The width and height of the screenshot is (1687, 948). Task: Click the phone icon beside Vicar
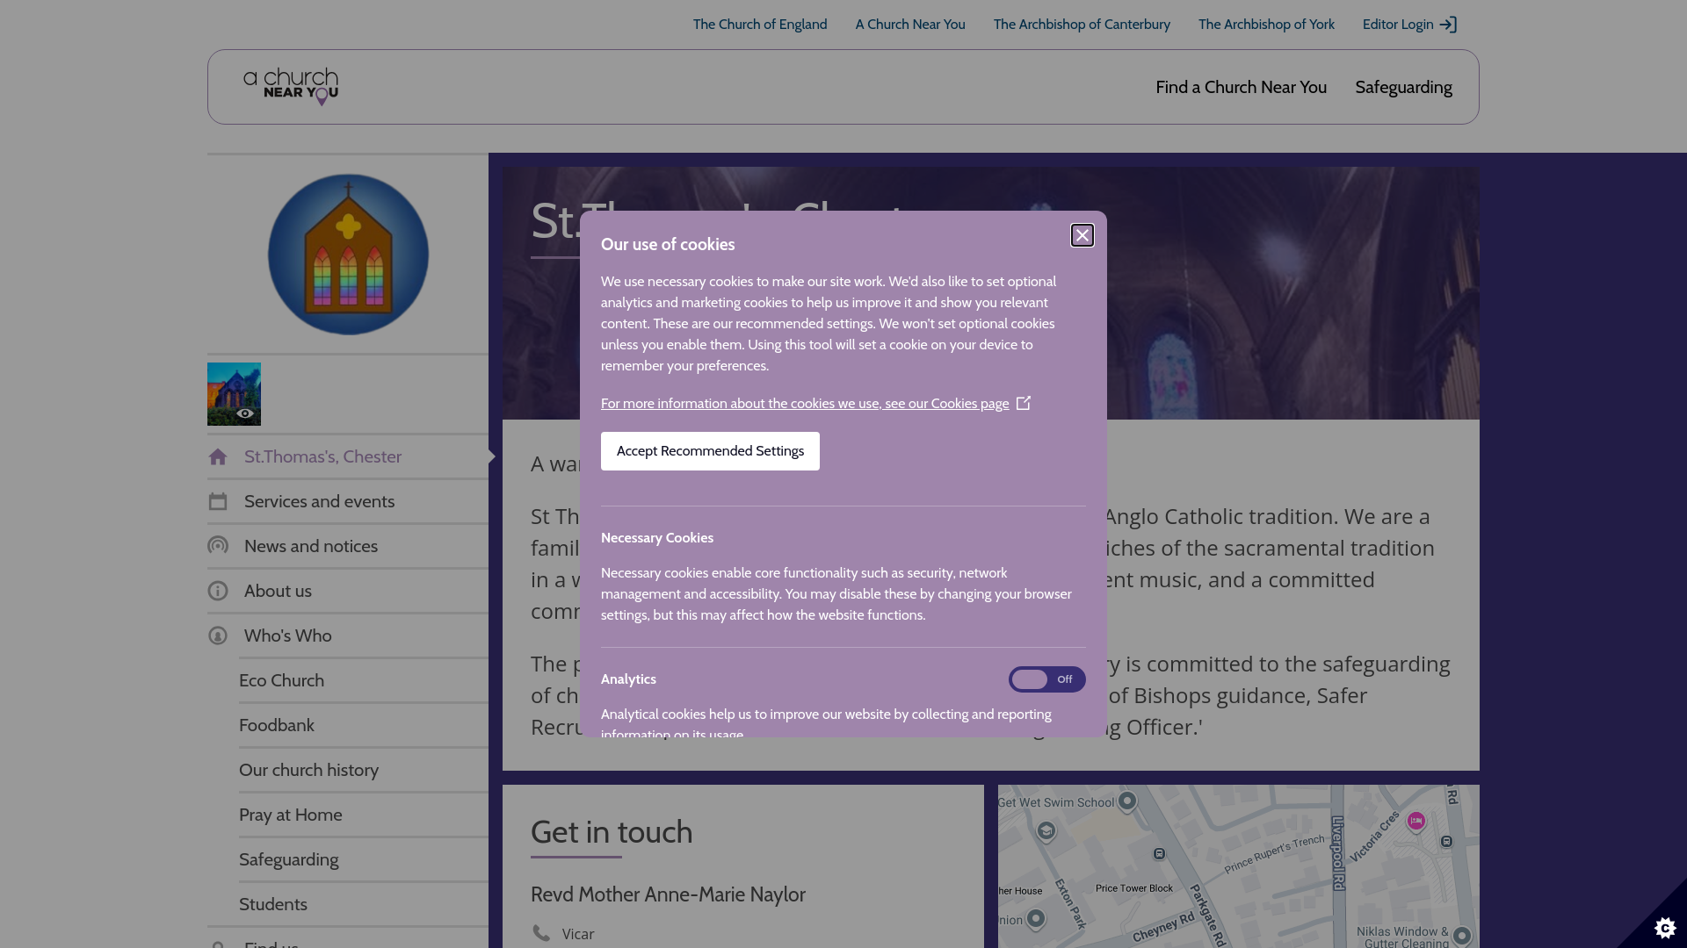coord(541,933)
